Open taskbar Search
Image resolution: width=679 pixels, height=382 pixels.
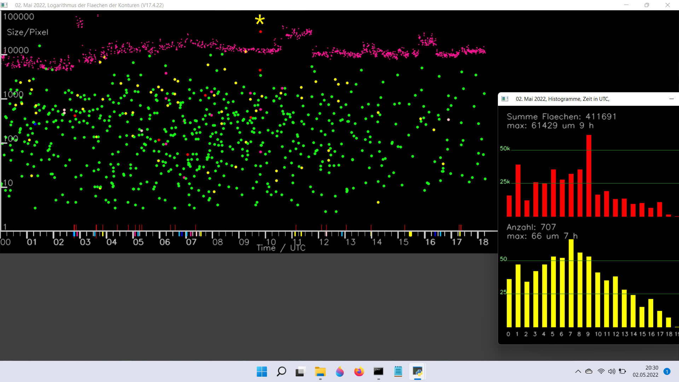coord(281,372)
